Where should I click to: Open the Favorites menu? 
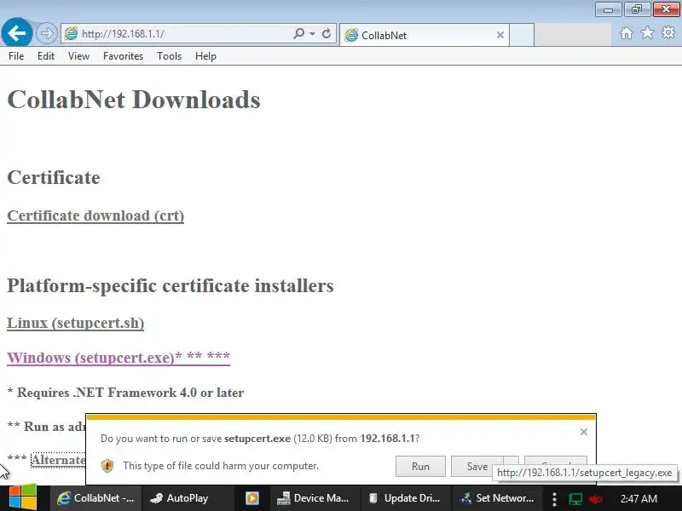pos(123,56)
